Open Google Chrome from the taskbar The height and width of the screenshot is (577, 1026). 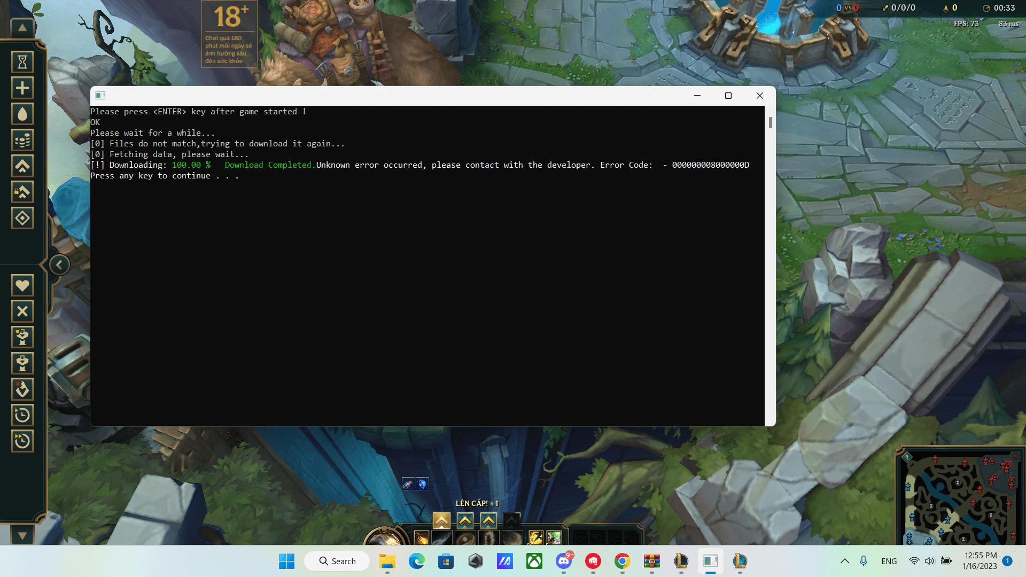click(x=622, y=561)
